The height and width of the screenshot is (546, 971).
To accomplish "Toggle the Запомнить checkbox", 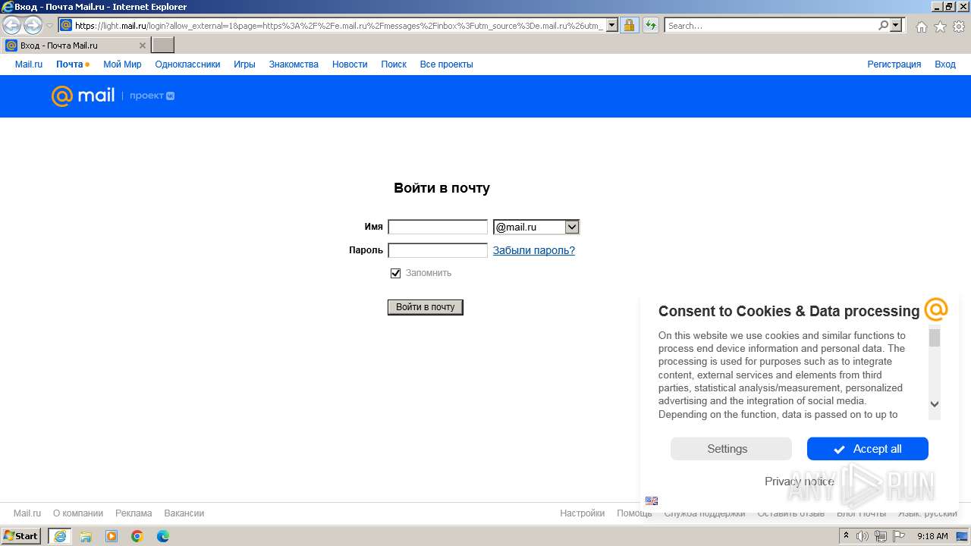I will [395, 273].
